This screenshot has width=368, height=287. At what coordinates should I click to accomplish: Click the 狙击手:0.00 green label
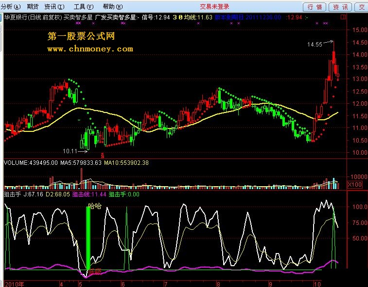pyautogui.click(x=124, y=194)
